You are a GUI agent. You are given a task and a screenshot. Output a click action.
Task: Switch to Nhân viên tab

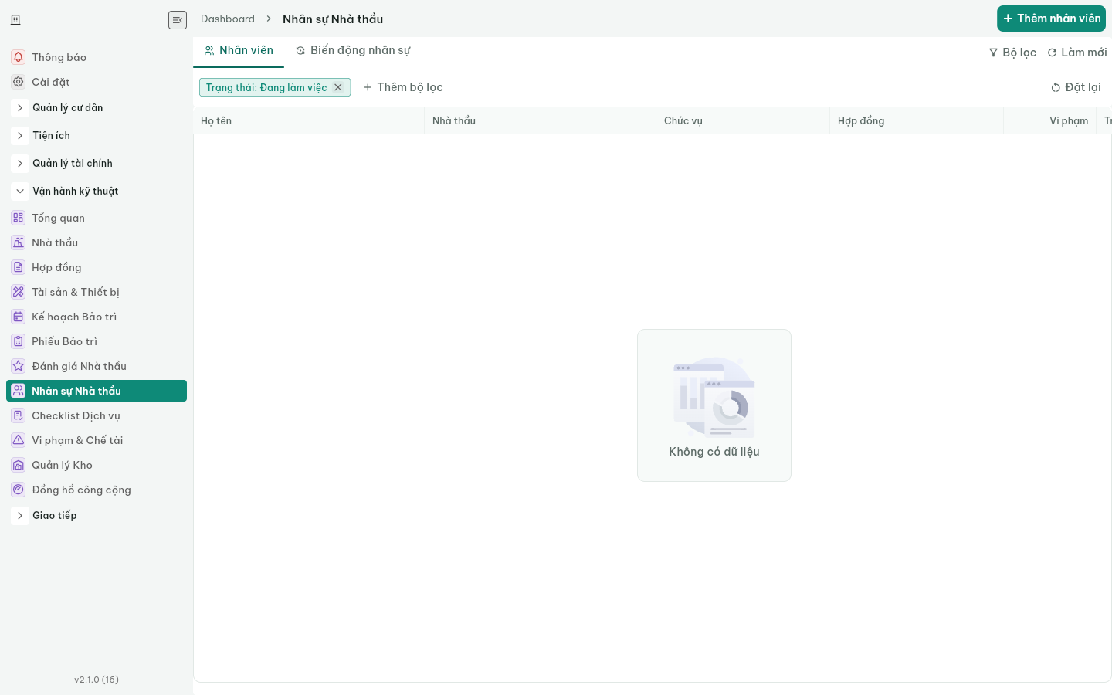point(239,51)
